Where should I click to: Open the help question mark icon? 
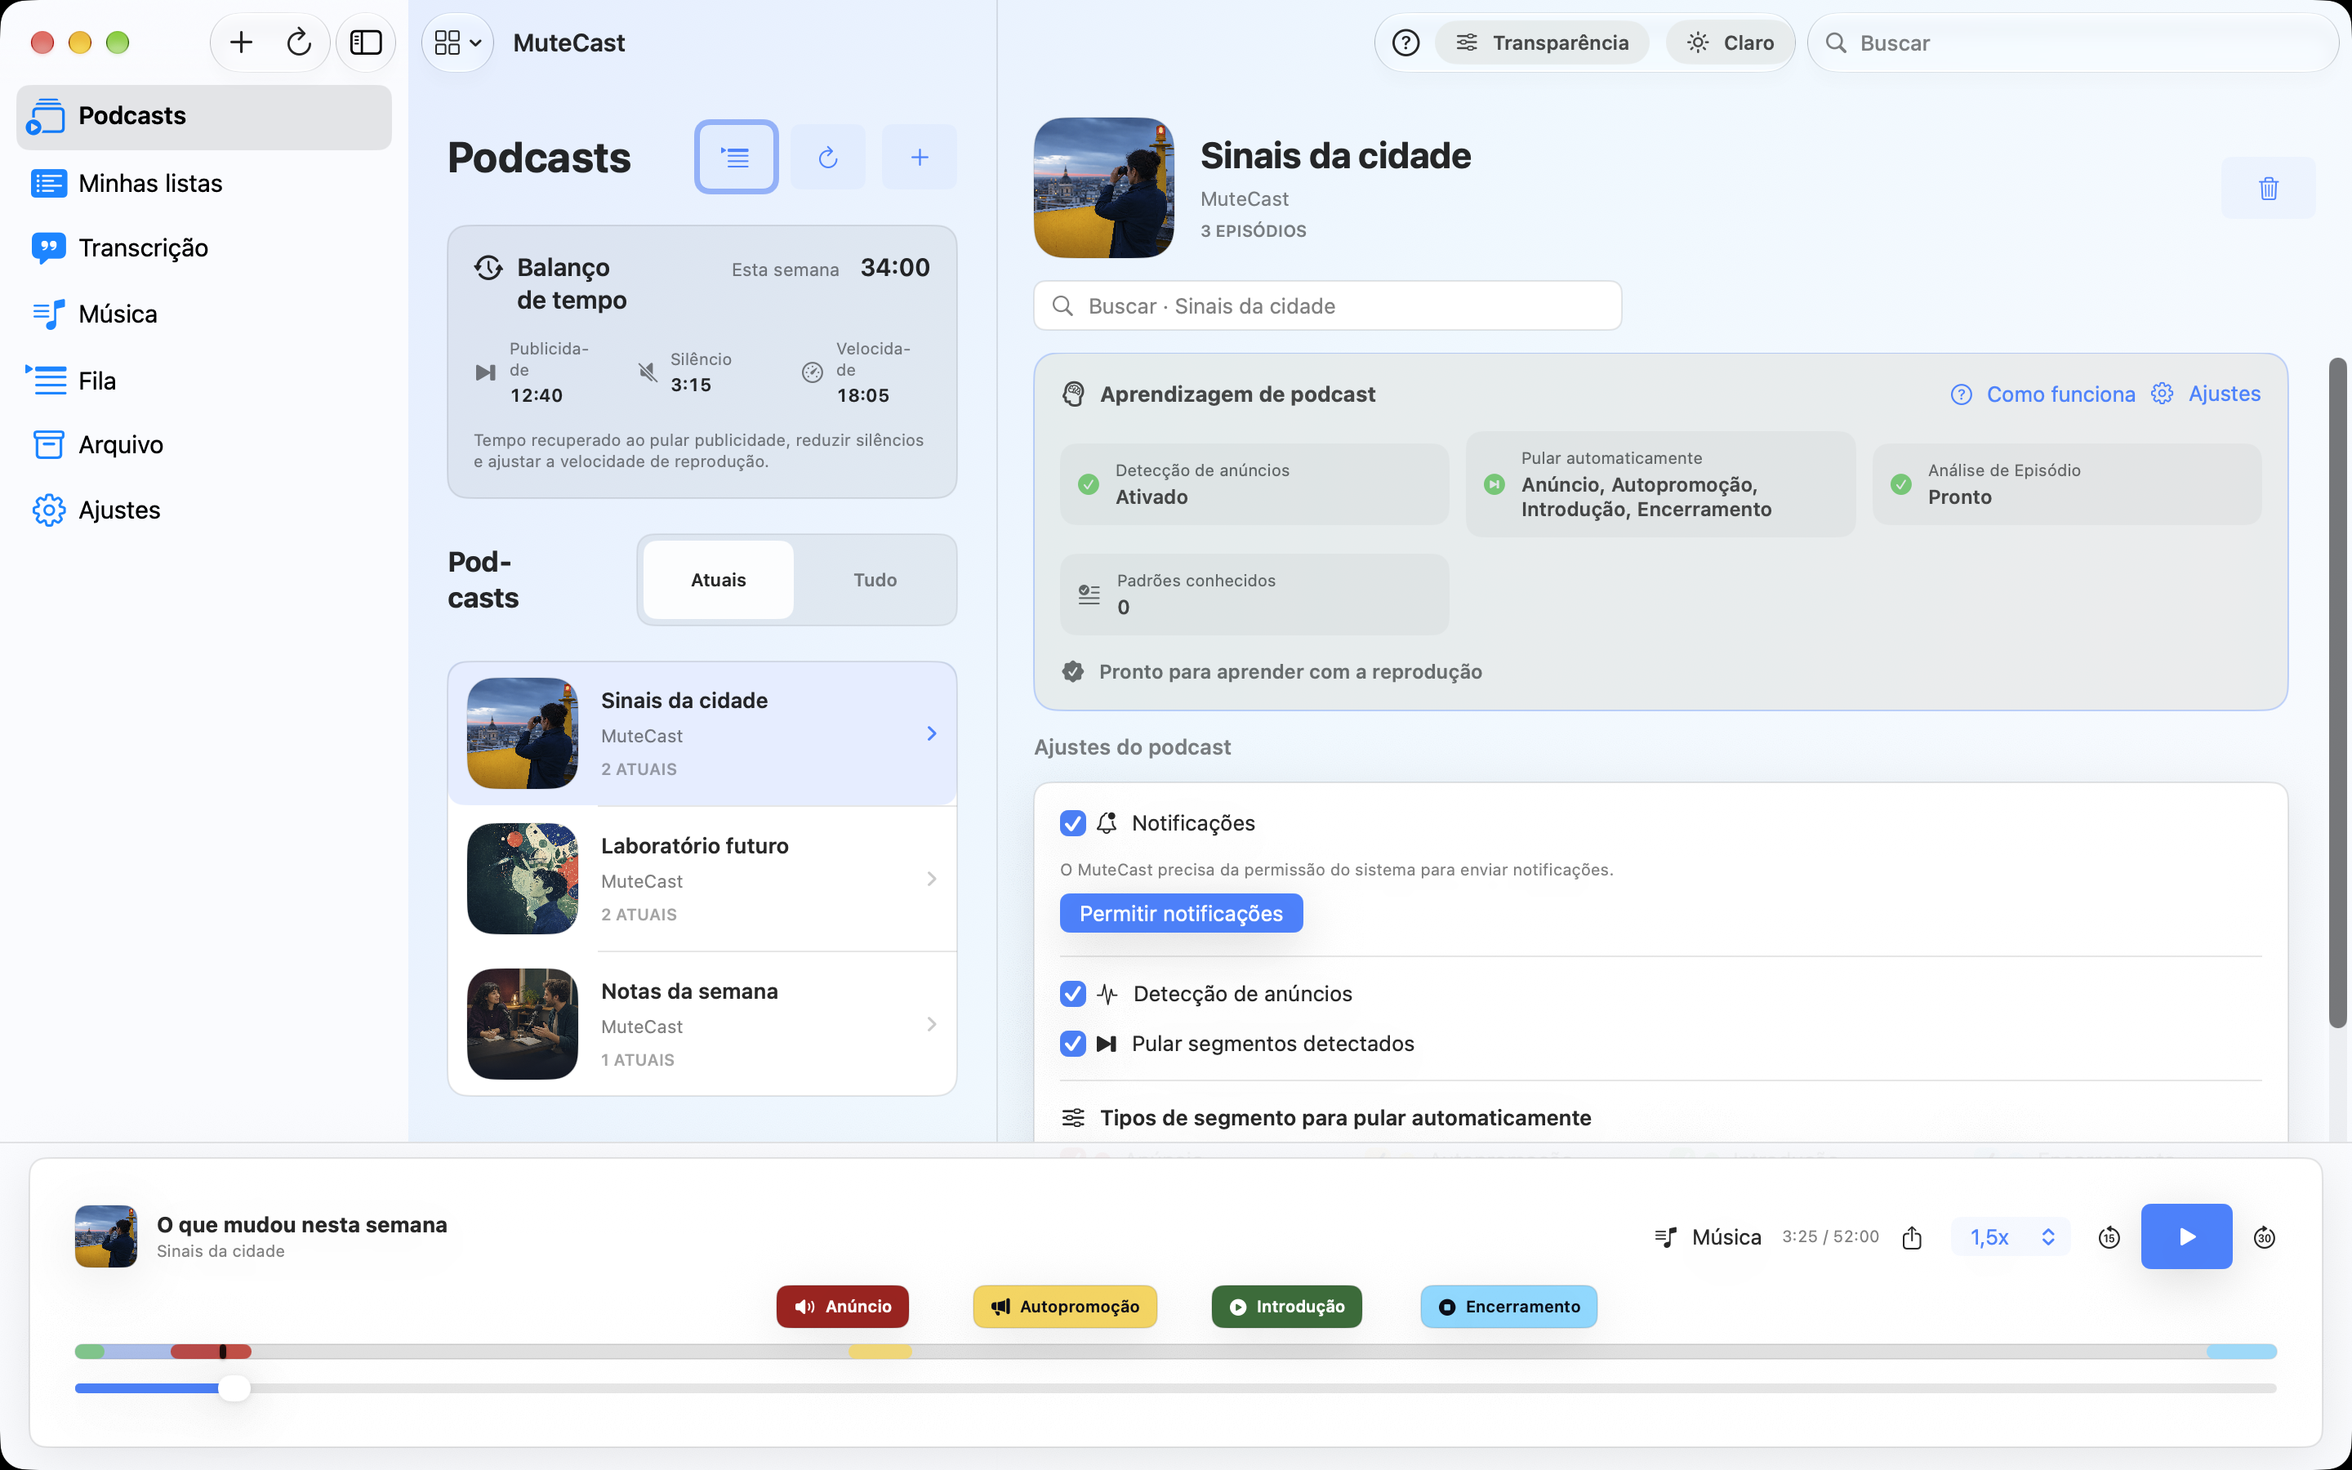coord(1405,42)
